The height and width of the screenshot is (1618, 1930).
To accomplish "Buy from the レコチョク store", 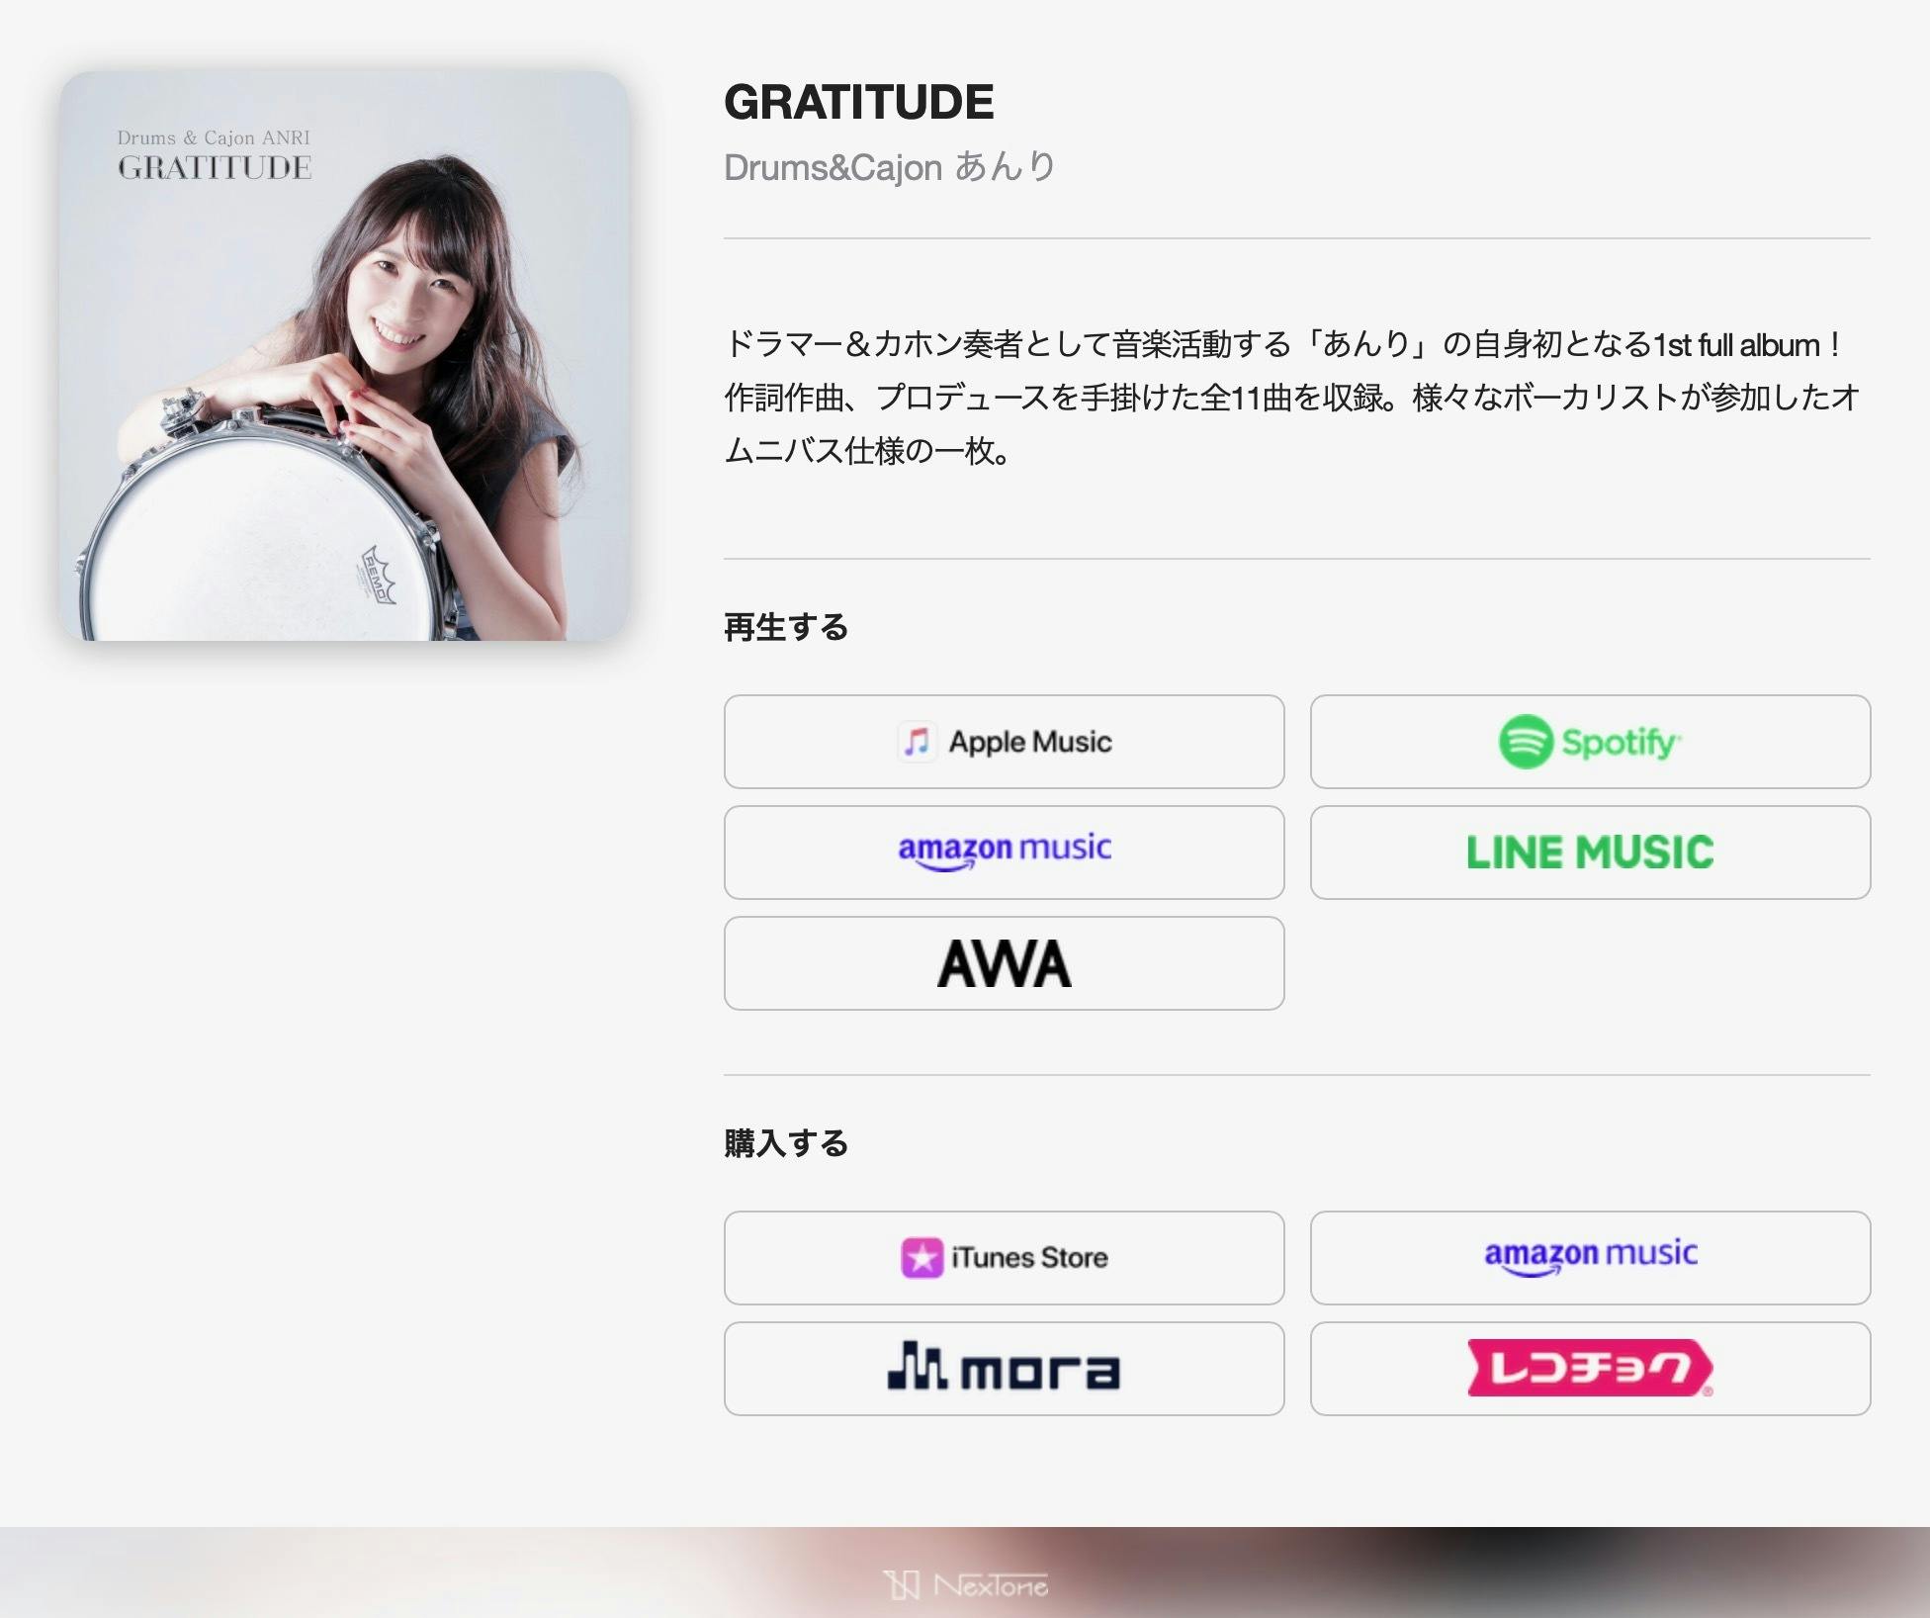I will (1590, 1369).
